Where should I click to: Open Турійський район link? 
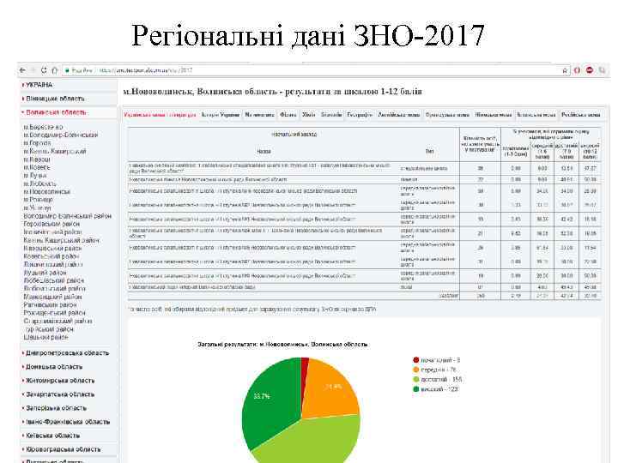click(49, 329)
